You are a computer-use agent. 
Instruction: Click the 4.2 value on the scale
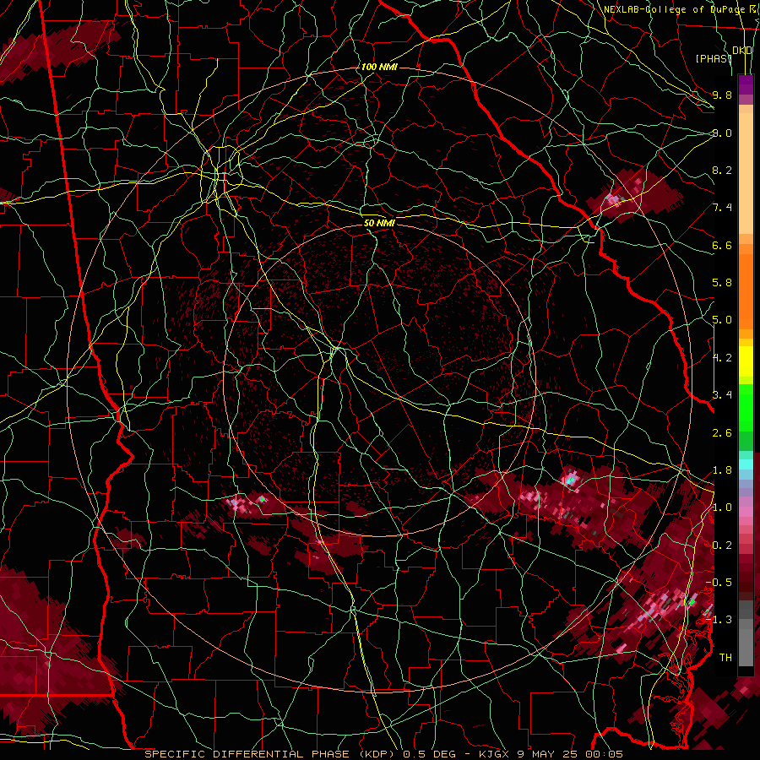(722, 358)
